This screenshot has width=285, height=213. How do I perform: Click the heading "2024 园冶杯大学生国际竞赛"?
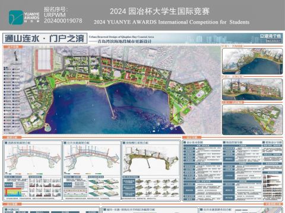(160, 11)
